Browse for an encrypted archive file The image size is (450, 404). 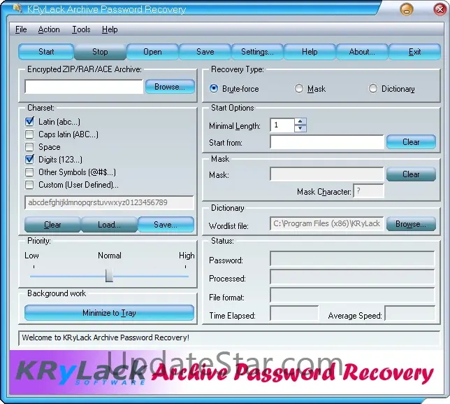click(170, 87)
